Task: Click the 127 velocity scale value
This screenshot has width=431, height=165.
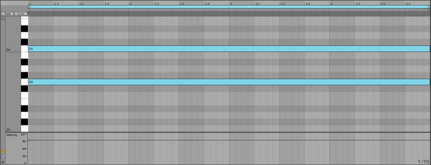Action: 23,134
